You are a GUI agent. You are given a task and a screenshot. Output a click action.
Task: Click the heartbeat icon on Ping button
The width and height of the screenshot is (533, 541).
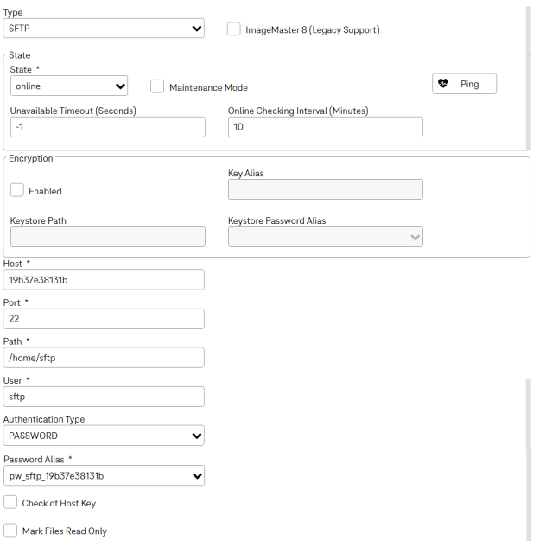[443, 83]
